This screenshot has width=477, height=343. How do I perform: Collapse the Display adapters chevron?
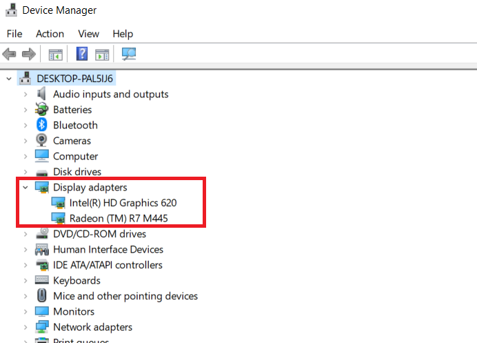(x=26, y=187)
